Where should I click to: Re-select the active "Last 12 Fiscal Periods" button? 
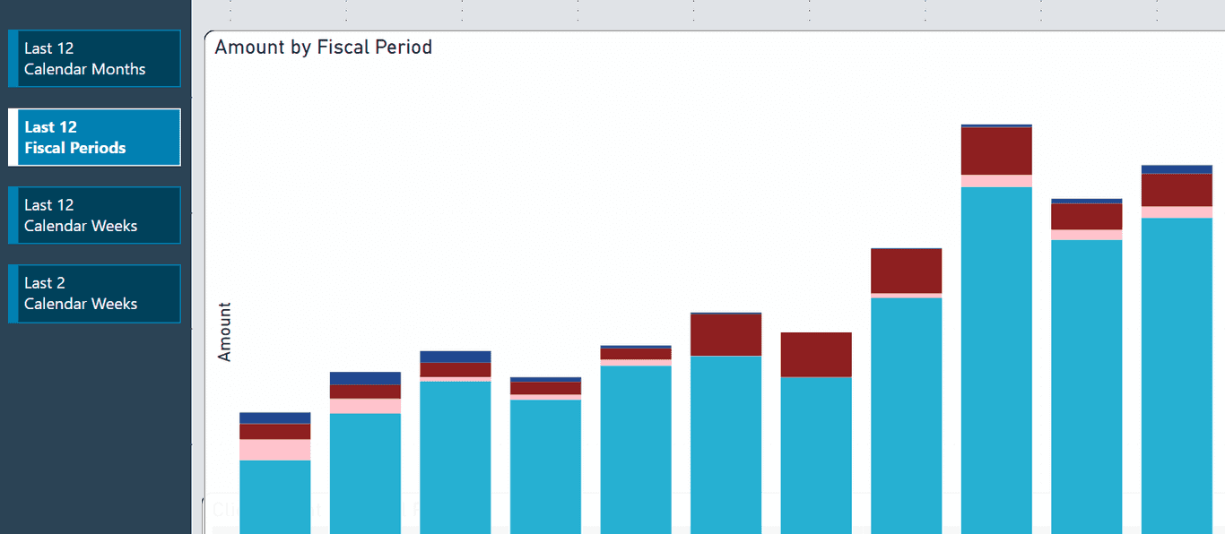click(93, 137)
